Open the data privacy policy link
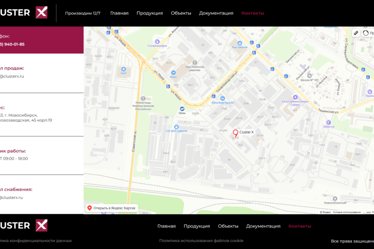The height and width of the screenshot is (249, 374). coord(36,241)
